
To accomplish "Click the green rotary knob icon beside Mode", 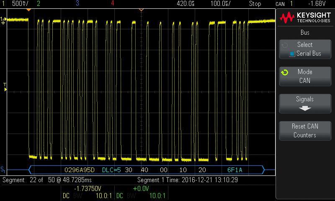I will (285, 72).
